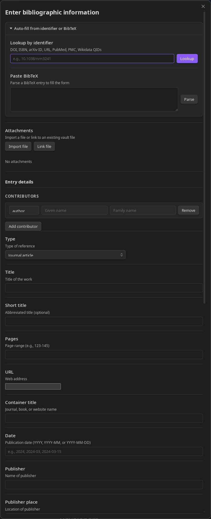Click Link file to attach existing vault file
The width and height of the screenshot is (211, 519).
[44, 146]
